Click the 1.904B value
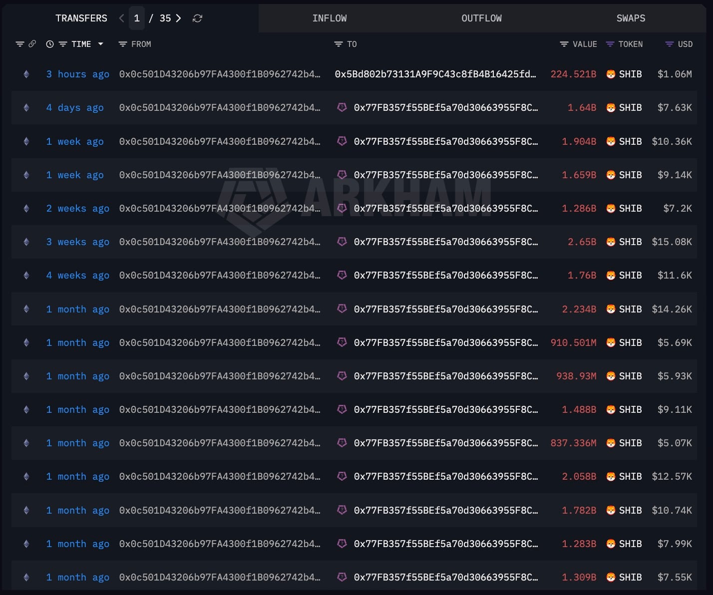The width and height of the screenshot is (713, 595). (x=579, y=142)
